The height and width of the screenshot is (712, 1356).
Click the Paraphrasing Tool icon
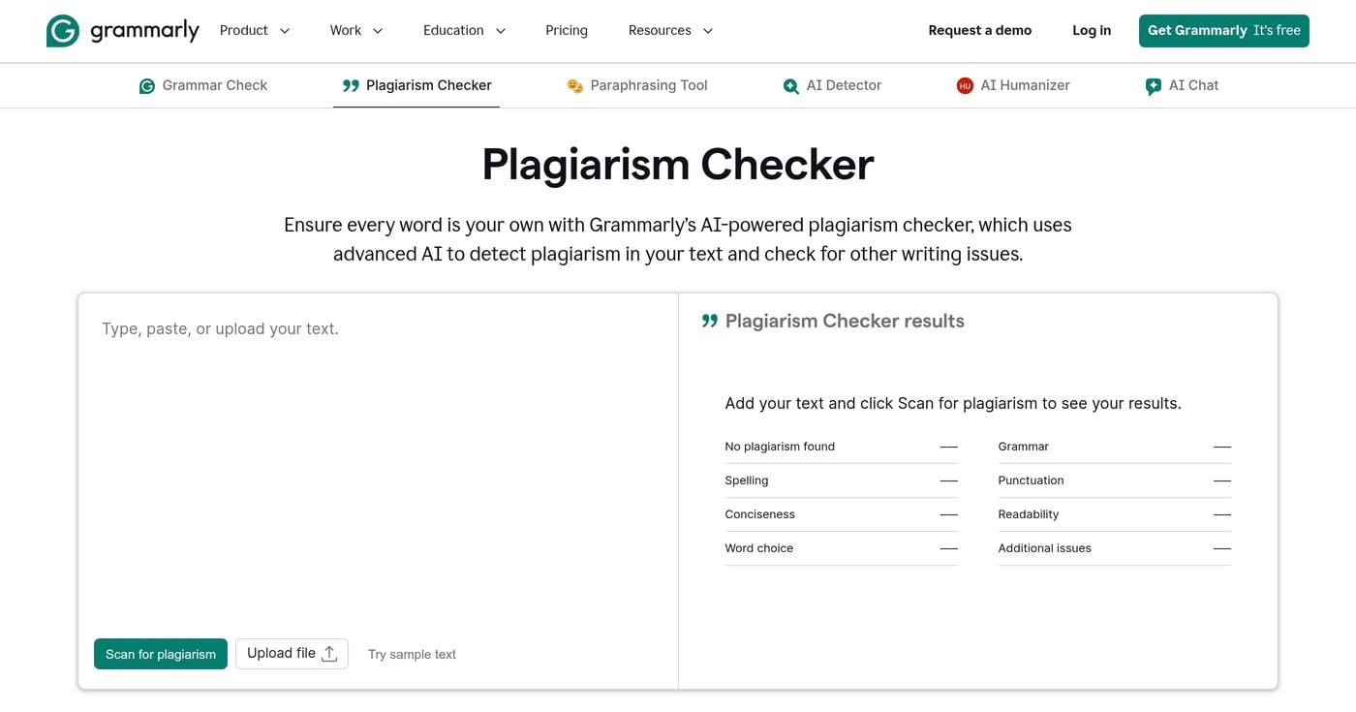tap(575, 86)
